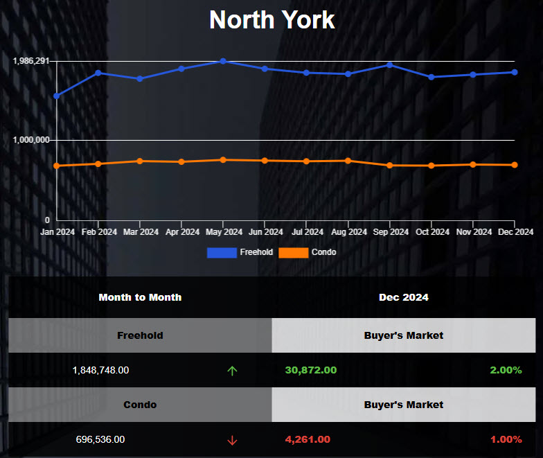Click Freehold Buyer's Market label
543x458 pixels.
pos(404,335)
